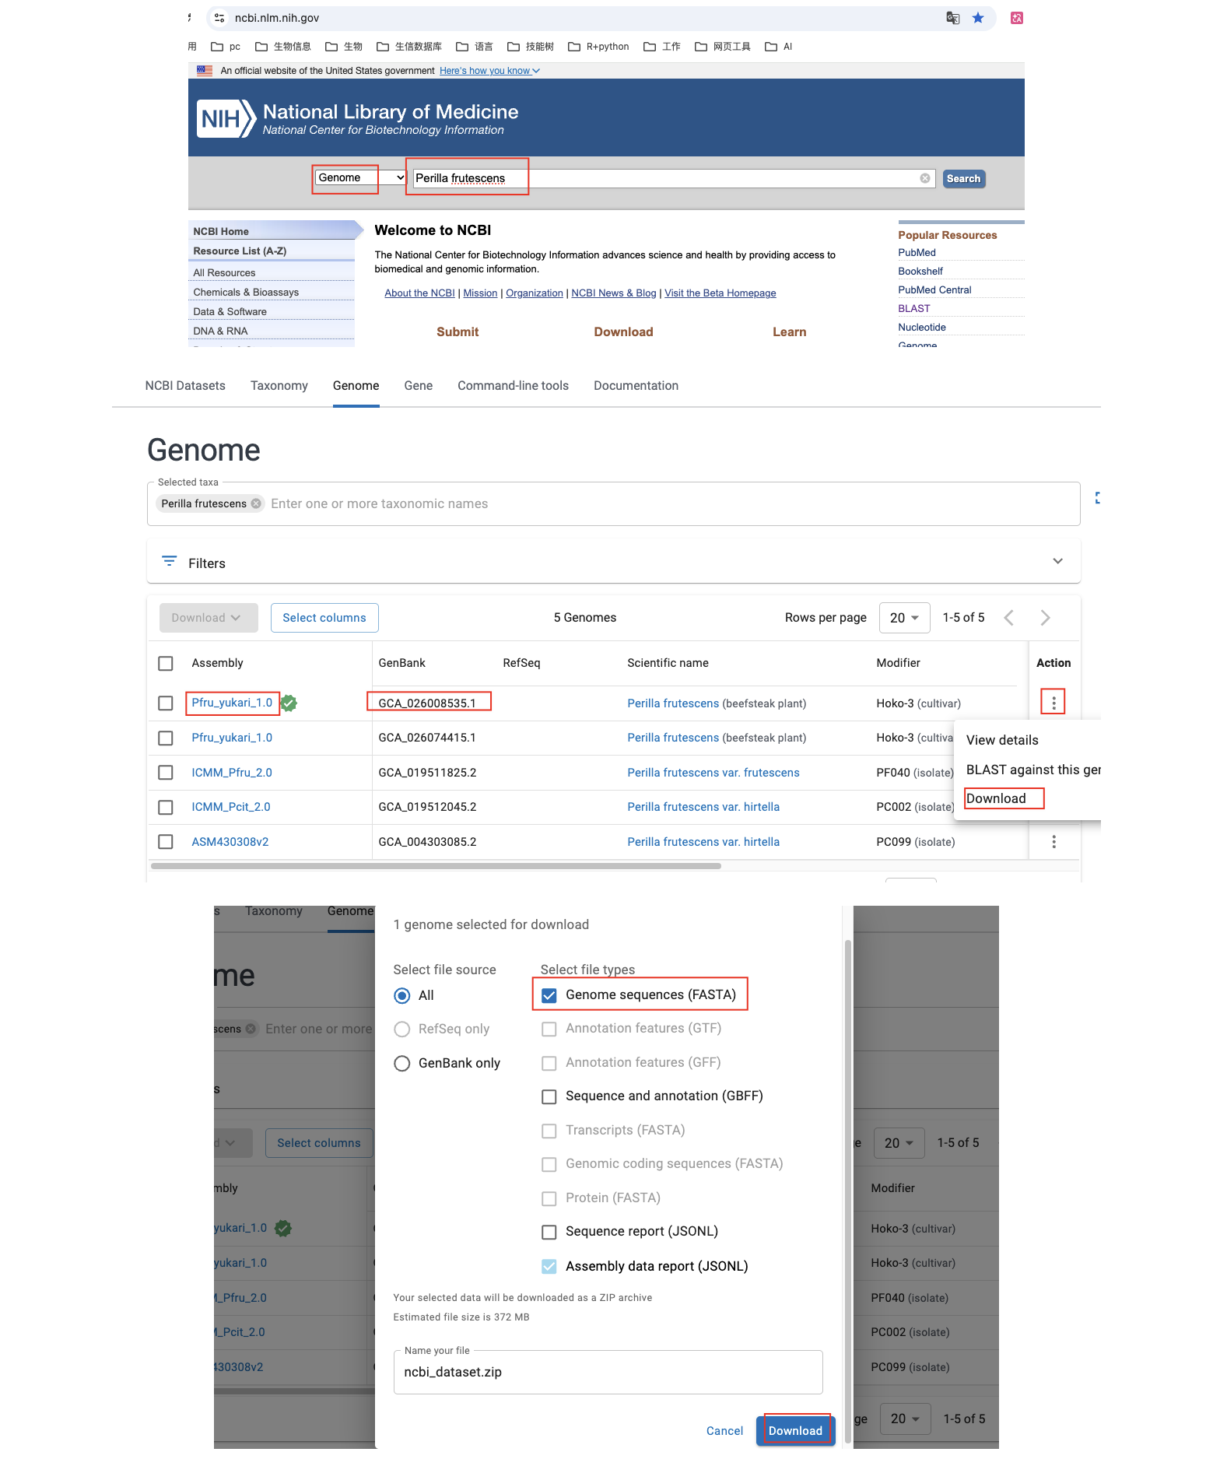Click the site info icon beside ncbi.nlm.nih.gov
The width and height of the screenshot is (1206, 1466).
tap(219, 18)
